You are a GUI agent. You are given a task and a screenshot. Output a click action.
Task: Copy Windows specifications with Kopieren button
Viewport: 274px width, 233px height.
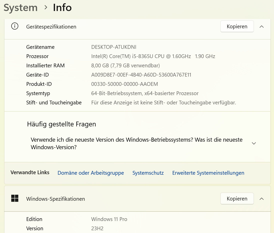(237, 198)
